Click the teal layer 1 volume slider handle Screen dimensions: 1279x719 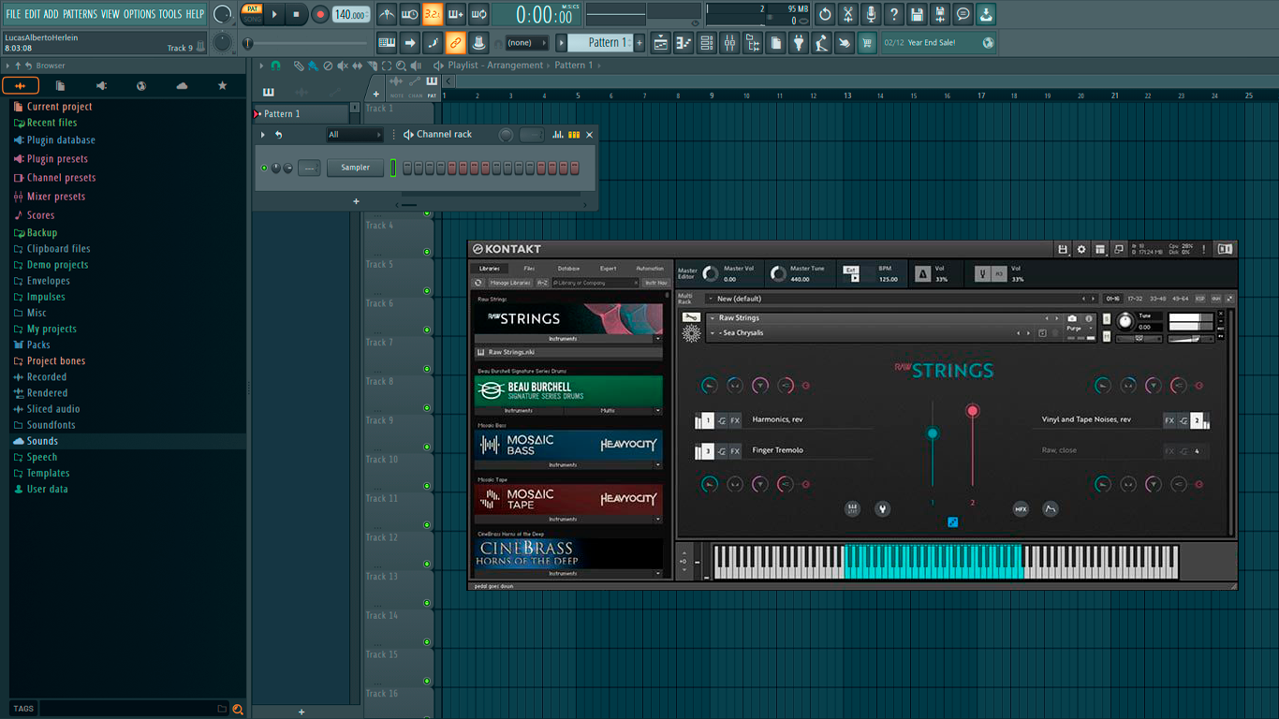coord(932,433)
